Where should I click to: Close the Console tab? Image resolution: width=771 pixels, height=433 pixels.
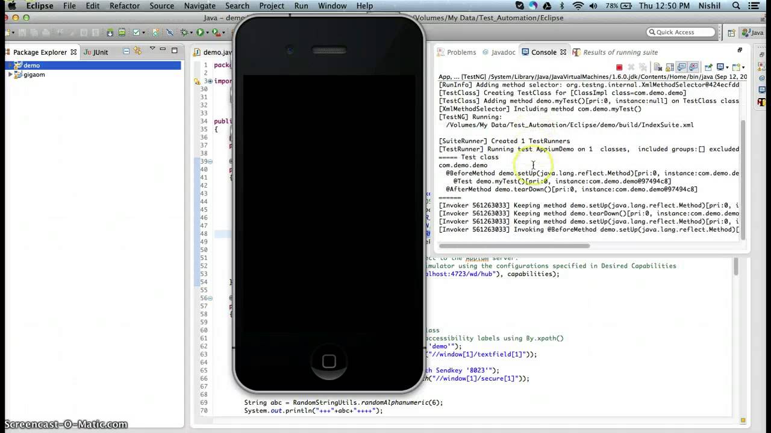pyautogui.click(x=563, y=52)
